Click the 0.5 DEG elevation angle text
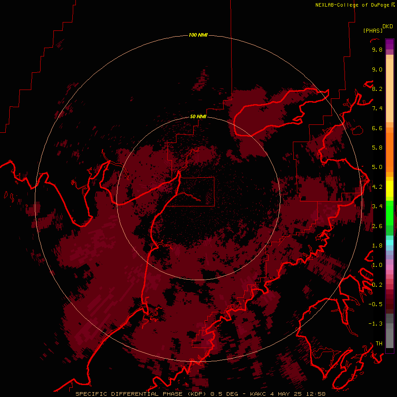 225,394
